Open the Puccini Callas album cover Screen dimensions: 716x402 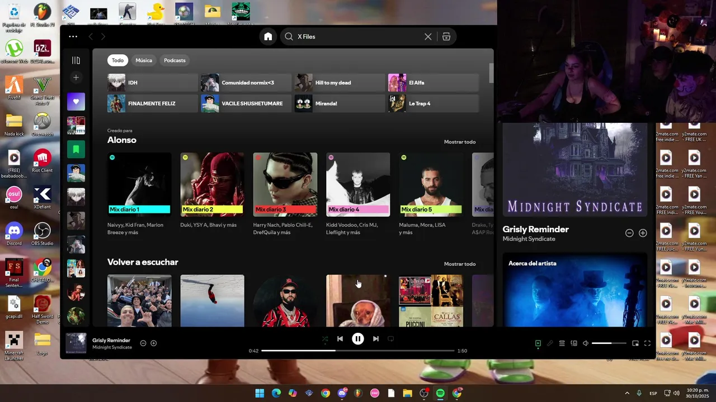pos(431,300)
